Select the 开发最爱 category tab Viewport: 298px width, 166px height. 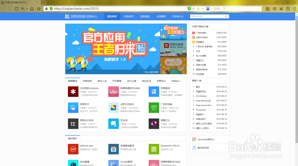point(117,81)
